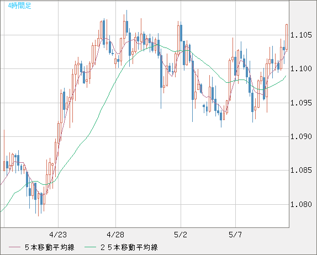Click the 4/28 date axis label

click(115, 235)
